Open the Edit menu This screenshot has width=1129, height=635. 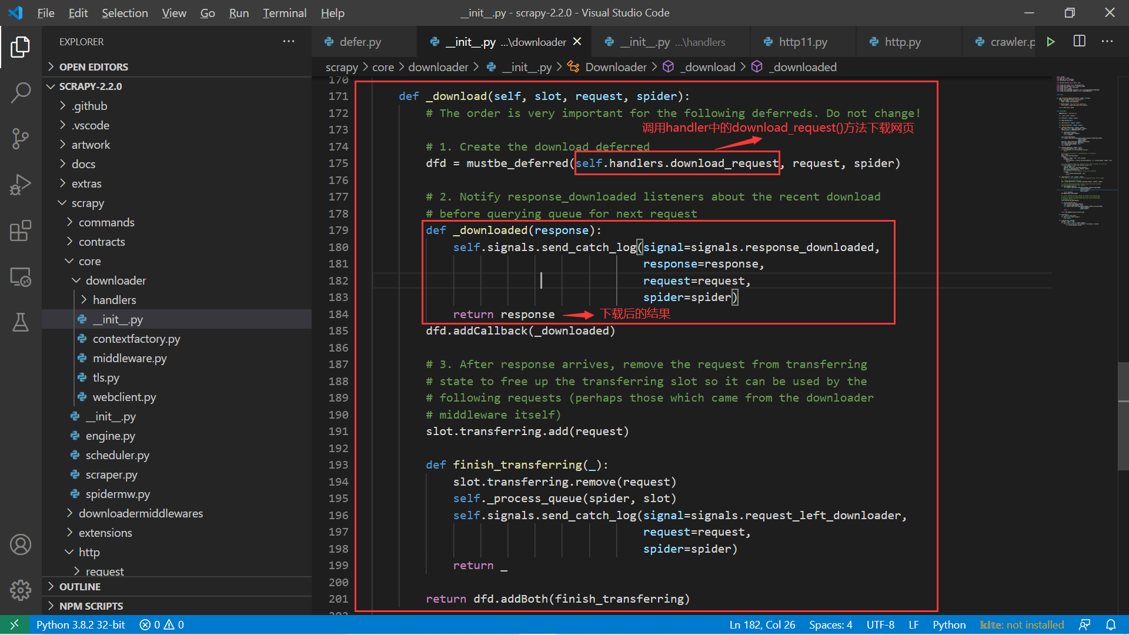click(x=78, y=13)
